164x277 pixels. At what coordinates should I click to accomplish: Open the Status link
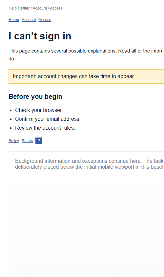pyautogui.click(x=27, y=141)
